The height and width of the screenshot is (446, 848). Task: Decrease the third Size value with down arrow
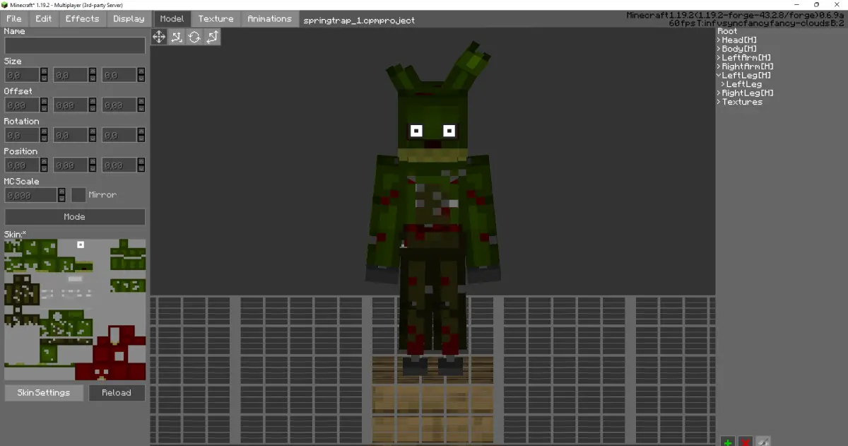pyautogui.click(x=141, y=78)
